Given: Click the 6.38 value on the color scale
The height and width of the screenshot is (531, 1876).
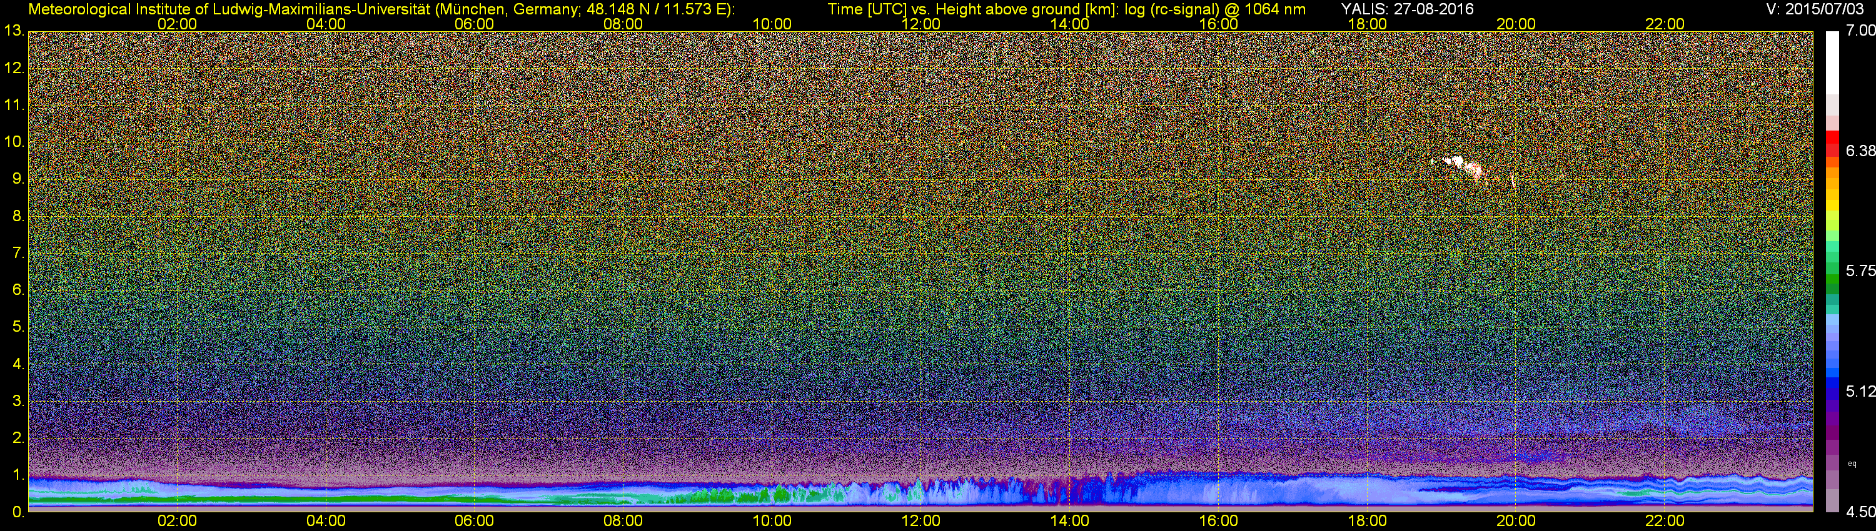Looking at the screenshot, I should pos(1860,151).
